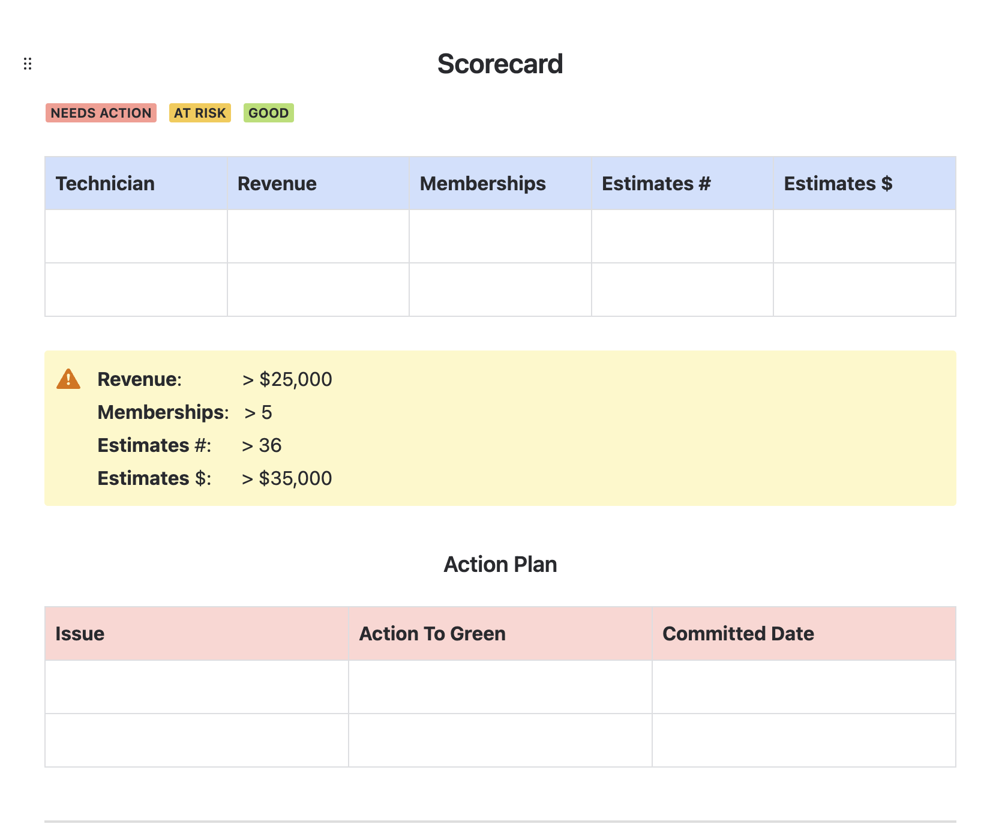Click the Estimates $ target value $35,000
Image resolution: width=1008 pixels, height=839 pixels.
pos(287,478)
